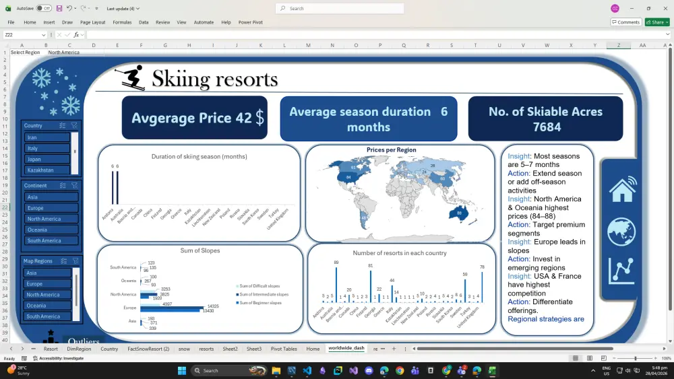The height and width of the screenshot is (379, 674).
Task: Switch to the Insert ribbon tab
Action: point(49,22)
